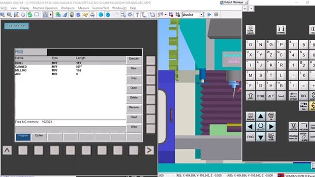Click the Delete softkey
Image resolution: width=315 pixels, height=177 pixels.
(x=134, y=99)
